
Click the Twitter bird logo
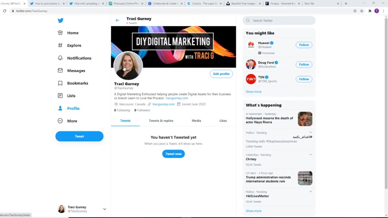coord(61,21)
